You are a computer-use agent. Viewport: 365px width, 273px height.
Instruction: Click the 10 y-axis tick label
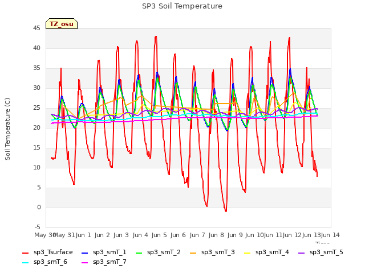coord(36,168)
